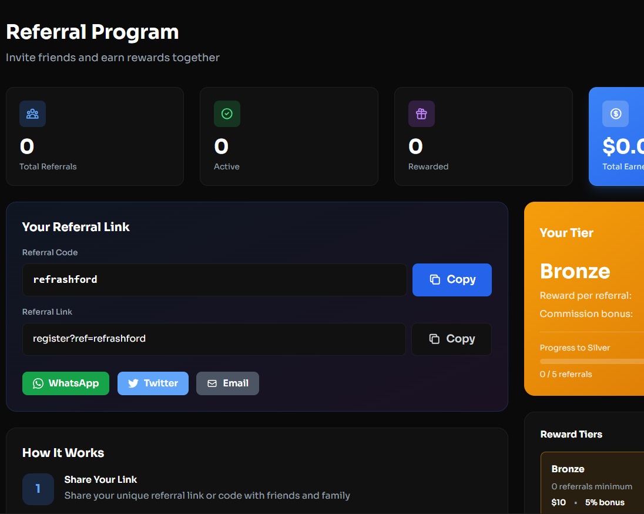Viewport: 644px width, 514px height.
Task: Click the WhatsApp phone icon on the green button
Action: 38,383
